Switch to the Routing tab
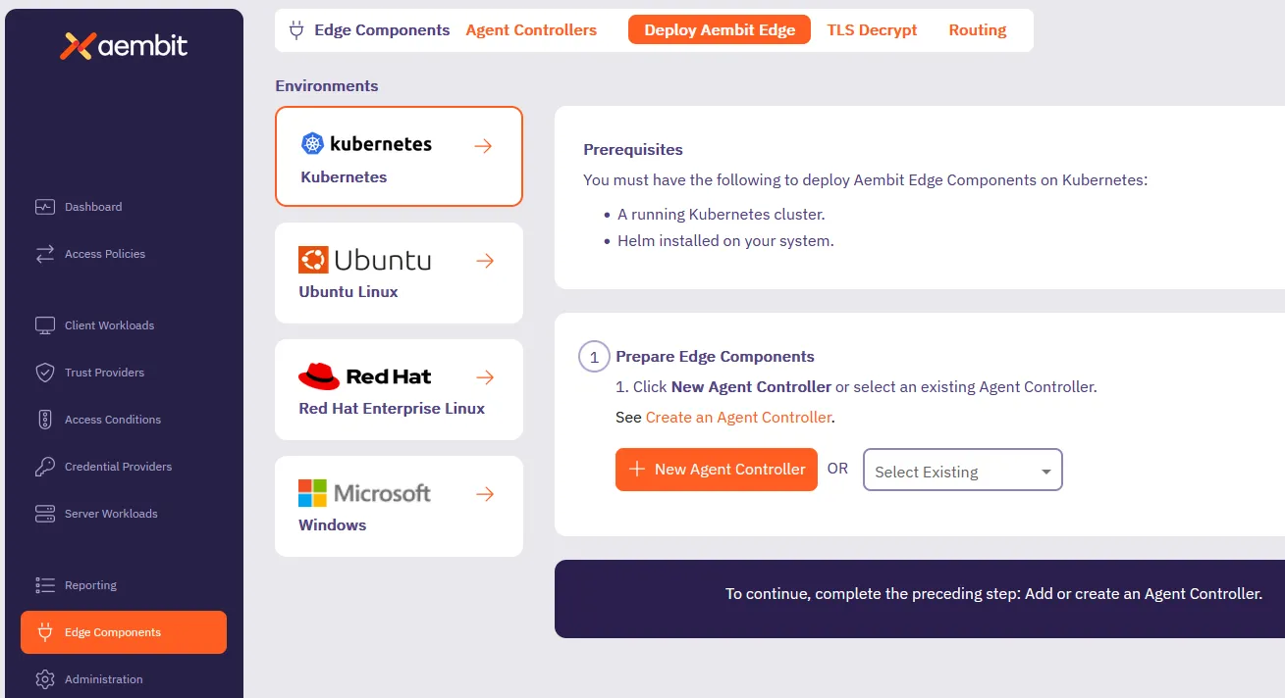 pyautogui.click(x=977, y=29)
